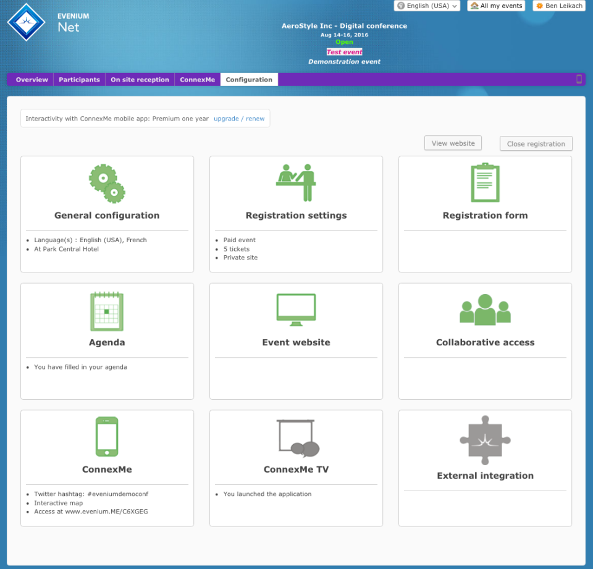This screenshot has height=569, width=593.
Task: Click the Evenium Net diamond logo
Action: (x=26, y=22)
